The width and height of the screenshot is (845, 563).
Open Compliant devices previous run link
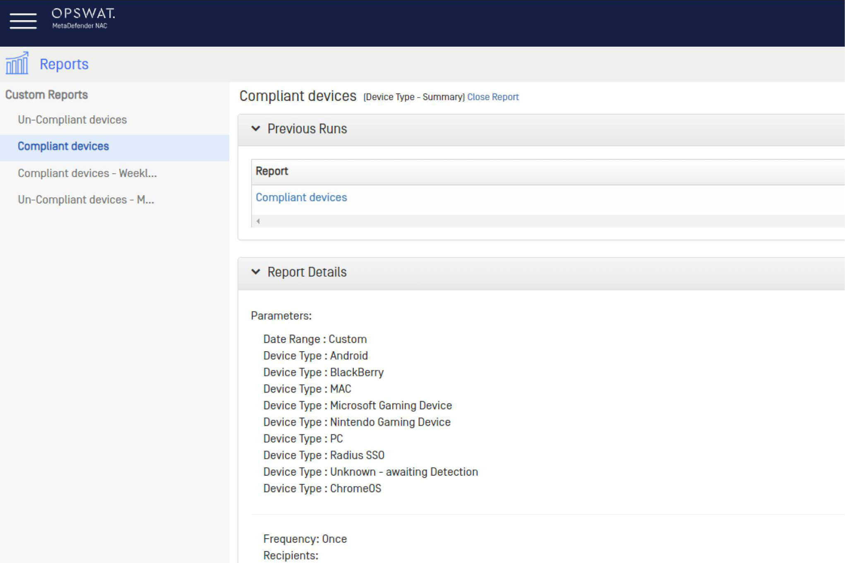tap(301, 198)
